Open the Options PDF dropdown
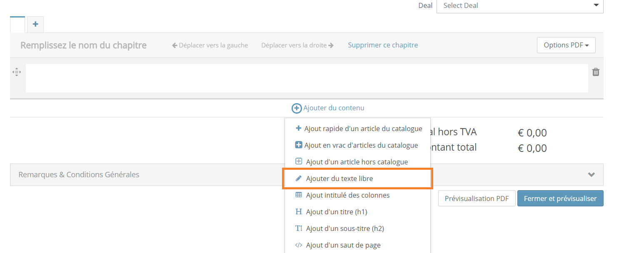The height and width of the screenshot is (253, 624). 566,45
